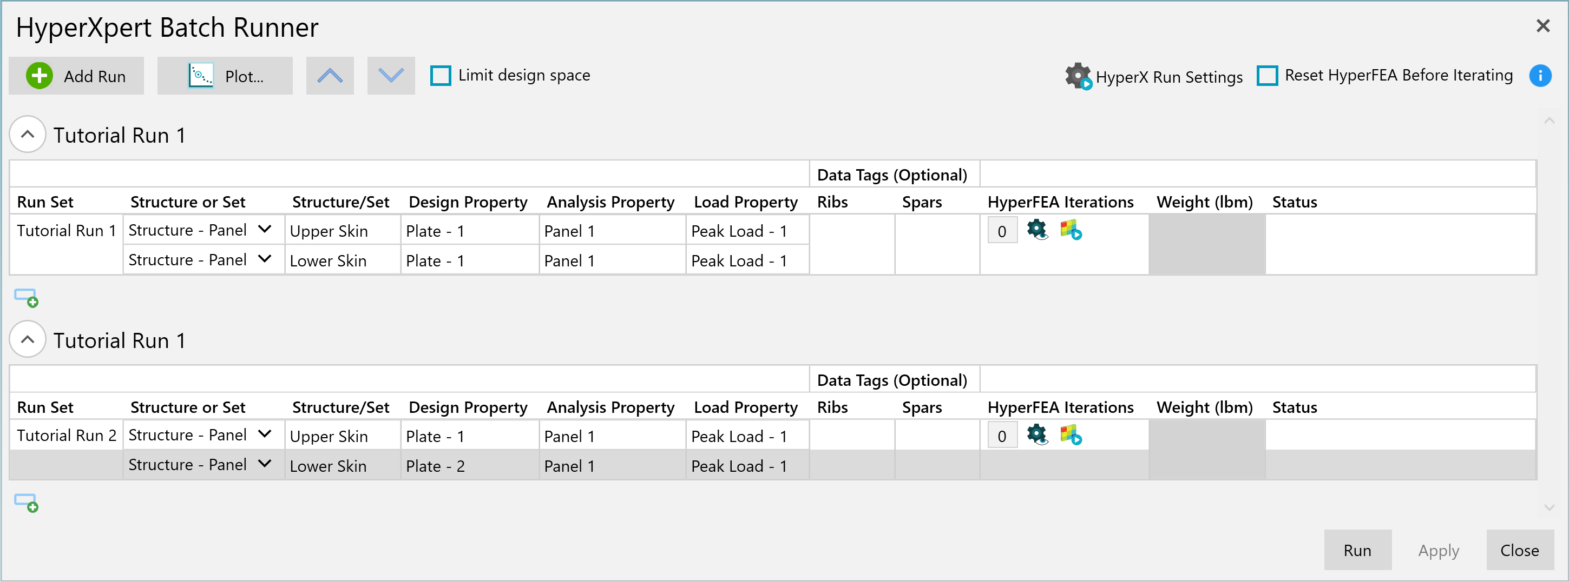Click HyperFEA iterations field for Tutorial Run 1
The width and height of the screenshot is (1569, 582).
[x=1002, y=231]
